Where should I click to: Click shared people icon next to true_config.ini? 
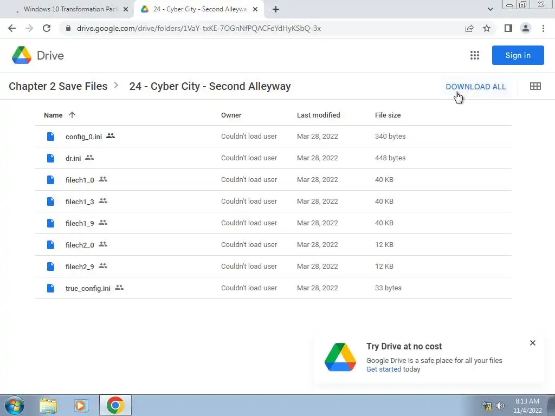click(x=119, y=288)
